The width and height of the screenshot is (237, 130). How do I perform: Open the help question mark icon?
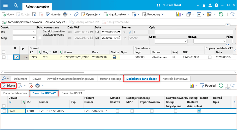pyautogui.click(x=216, y=5)
